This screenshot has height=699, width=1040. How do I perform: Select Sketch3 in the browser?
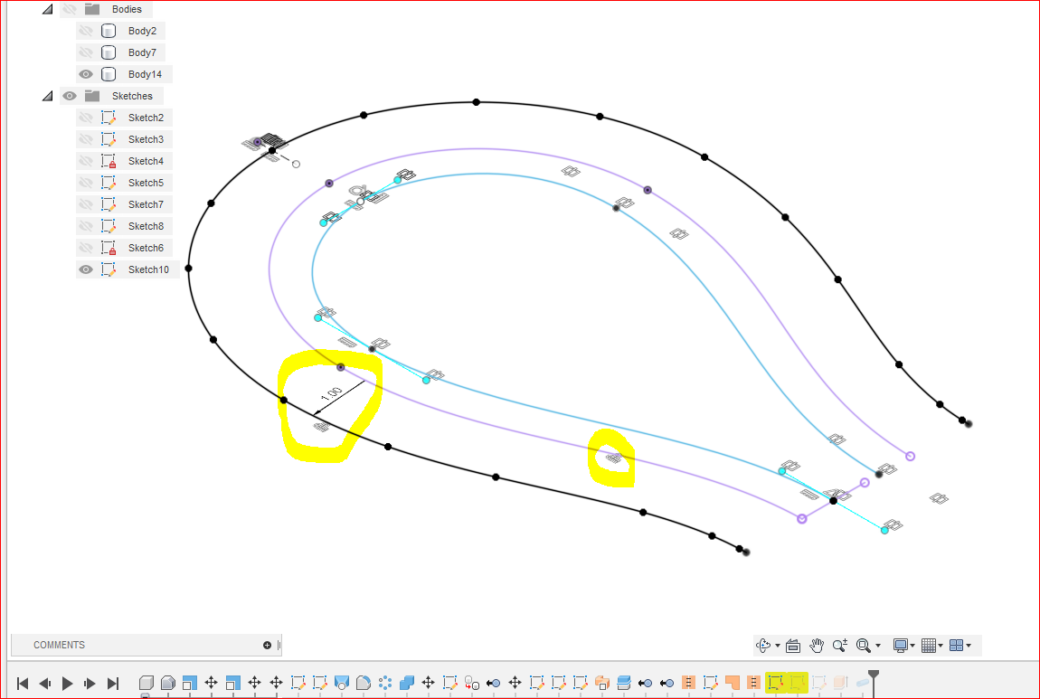(x=146, y=139)
